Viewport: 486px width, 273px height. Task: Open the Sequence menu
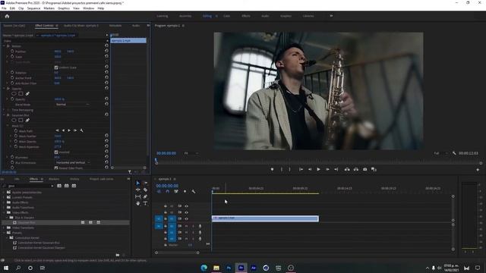[x=33, y=8]
